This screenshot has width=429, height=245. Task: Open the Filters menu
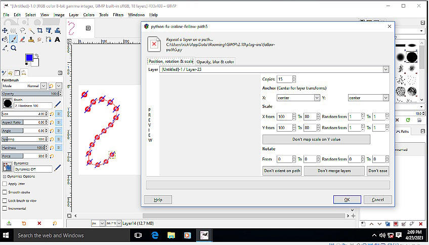pyautogui.click(x=118, y=15)
